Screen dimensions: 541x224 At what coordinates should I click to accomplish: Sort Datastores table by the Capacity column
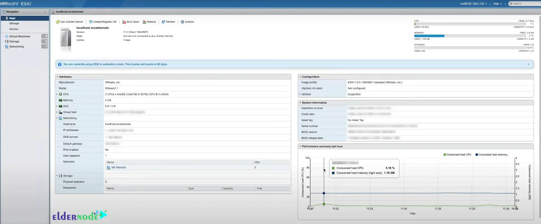pos(238,188)
